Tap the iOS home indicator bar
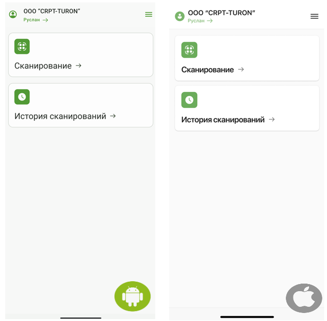The height and width of the screenshot is (321, 327). point(247,317)
